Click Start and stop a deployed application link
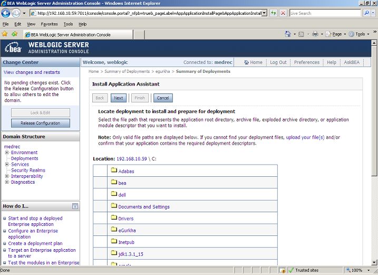The width and height of the screenshot is (378, 275). pyautogui.click(x=35, y=221)
